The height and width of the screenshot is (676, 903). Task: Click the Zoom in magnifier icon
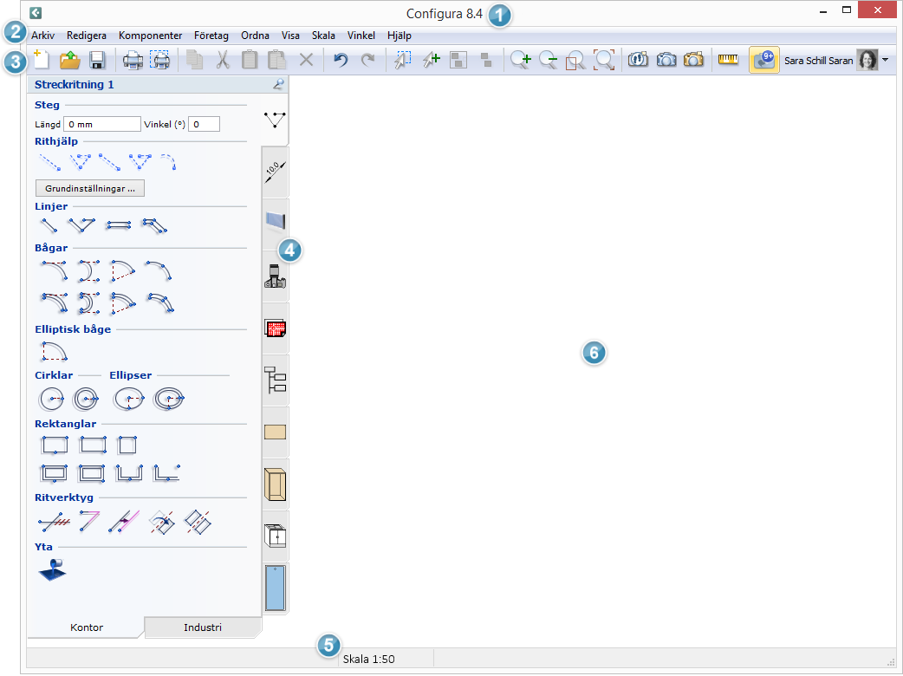pos(520,60)
